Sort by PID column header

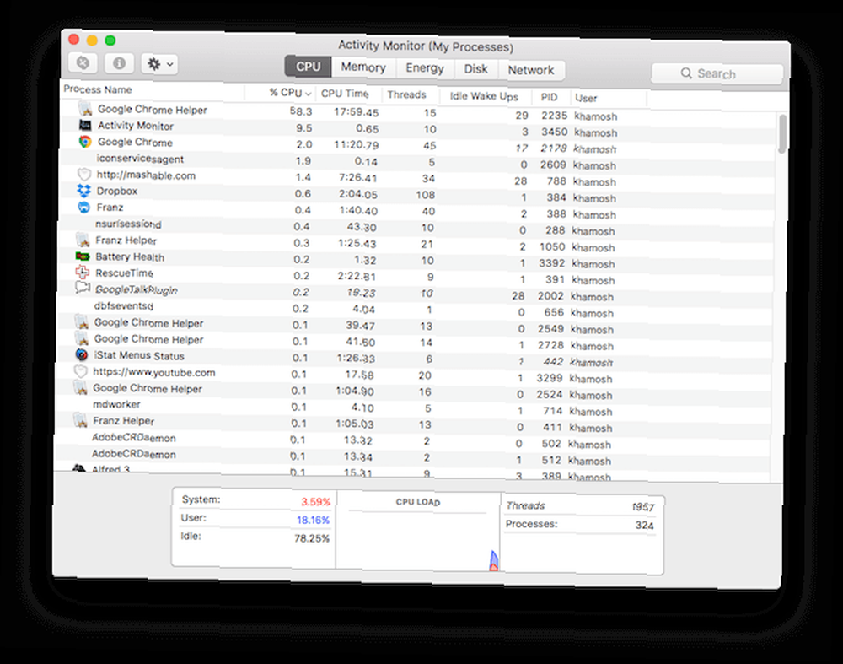[550, 97]
